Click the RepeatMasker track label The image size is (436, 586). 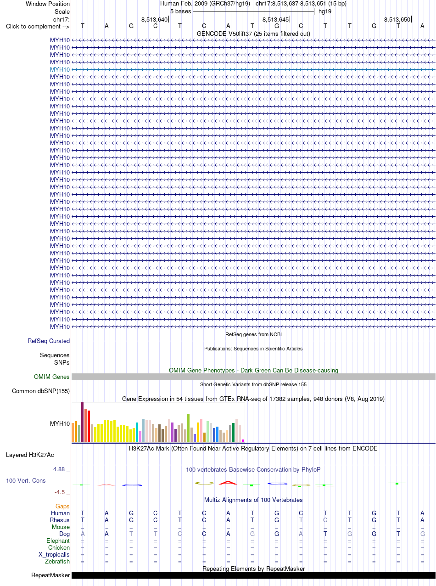(50, 575)
